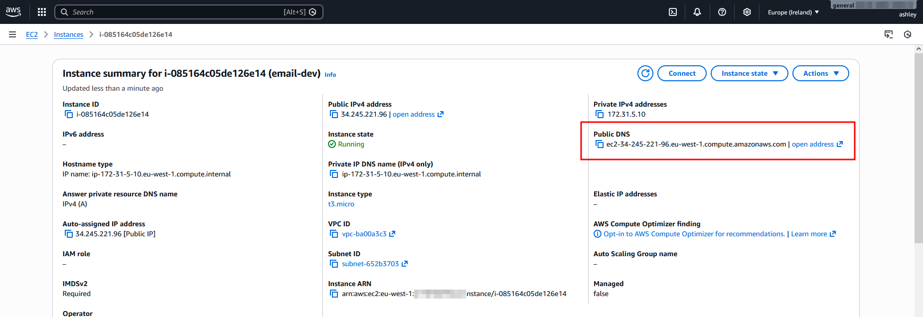Screen dimensions: 923x317
Task: Open the notifications bell
Action: point(697,12)
